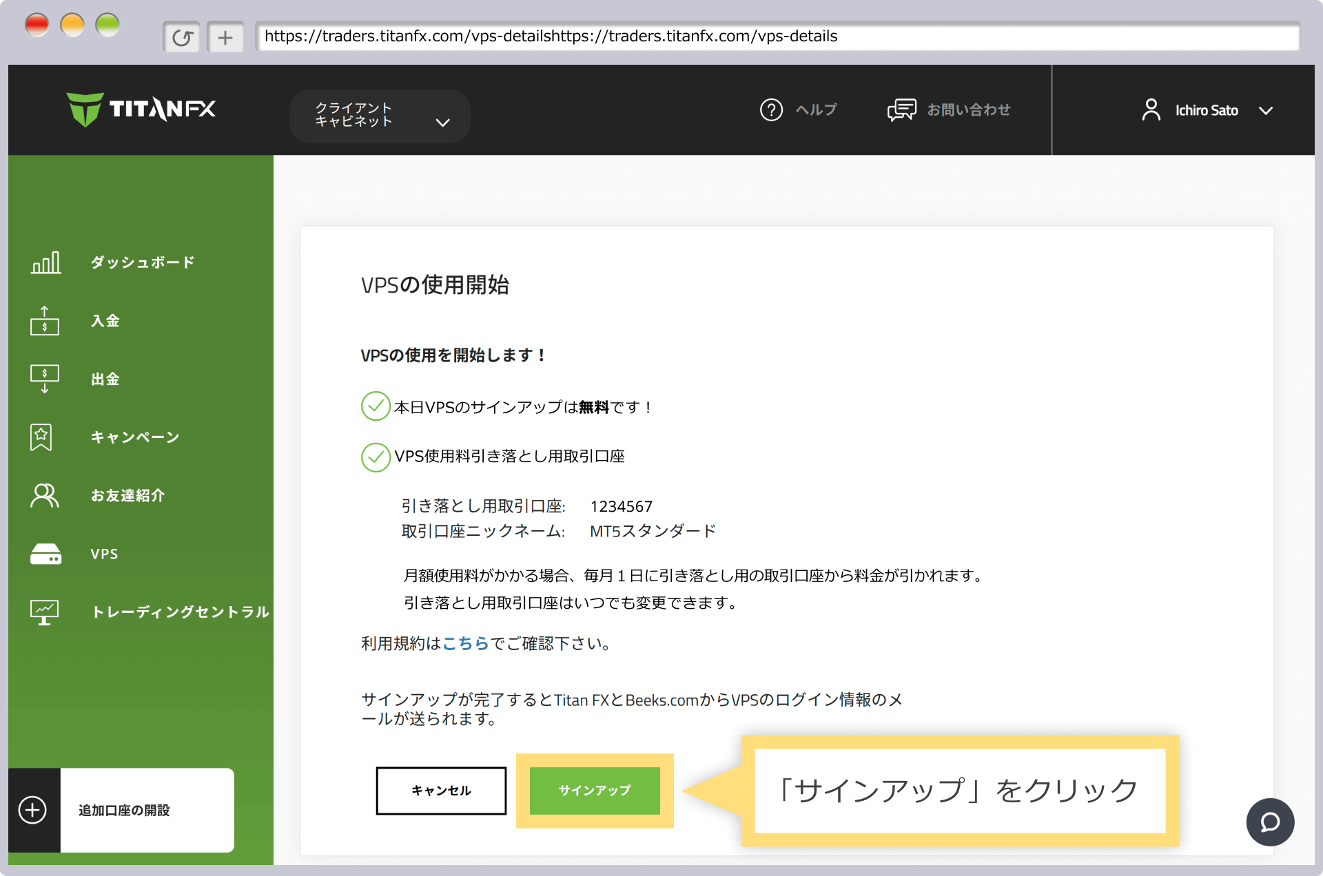Click the deposit (入金) icon
The image size is (1323, 876).
click(x=45, y=321)
